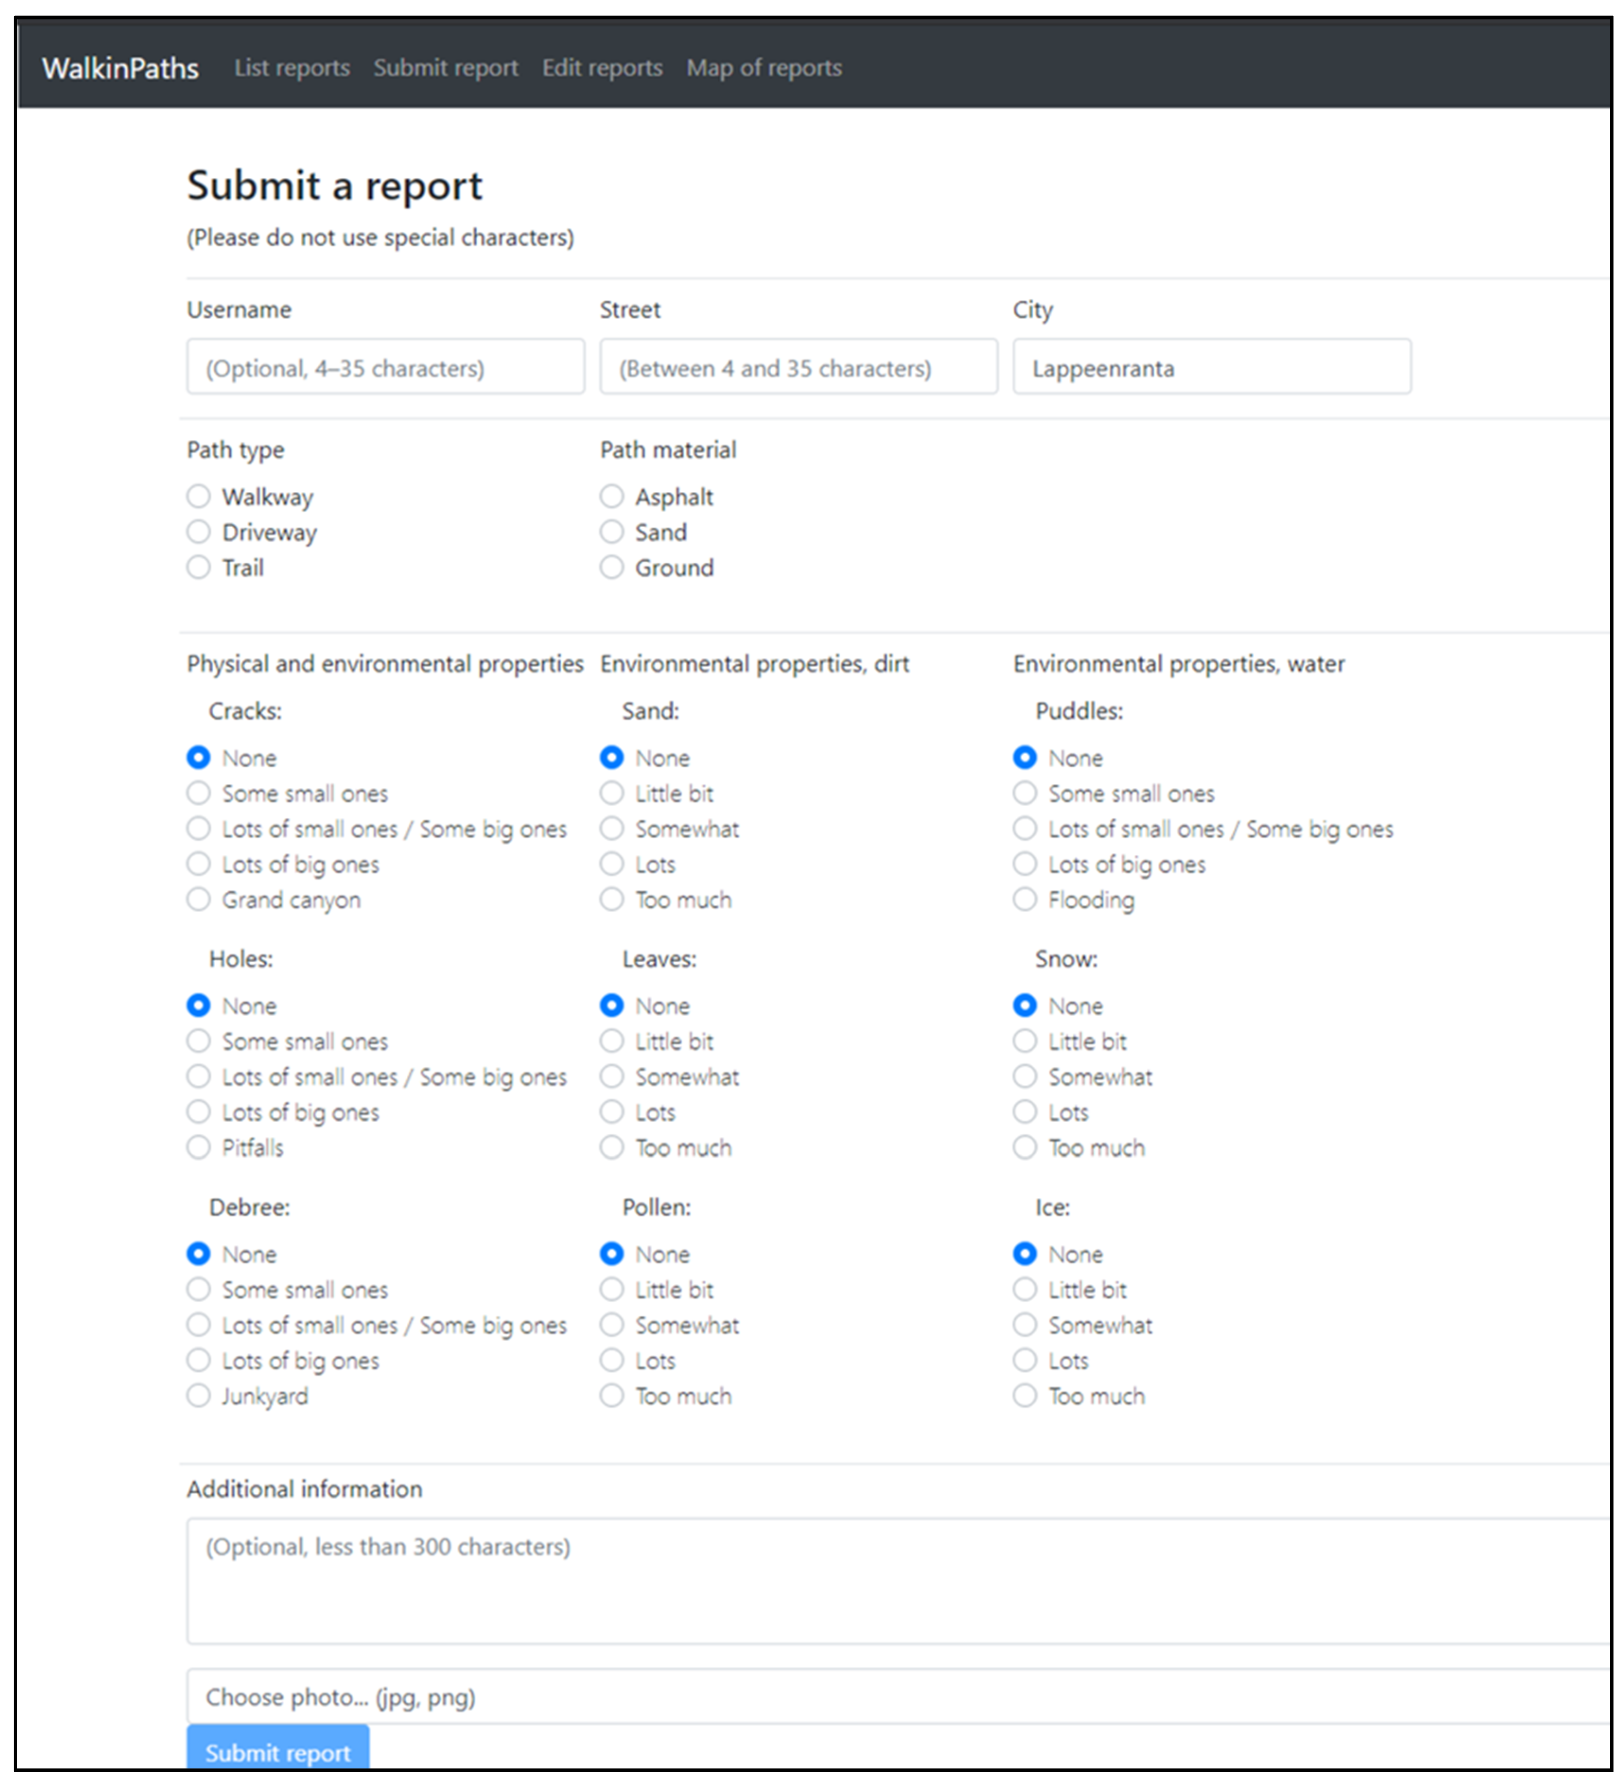Set Puddles to Lots of big ones
Image resolution: width=1622 pixels, height=1785 pixels.
click(x=1025, y=864)
